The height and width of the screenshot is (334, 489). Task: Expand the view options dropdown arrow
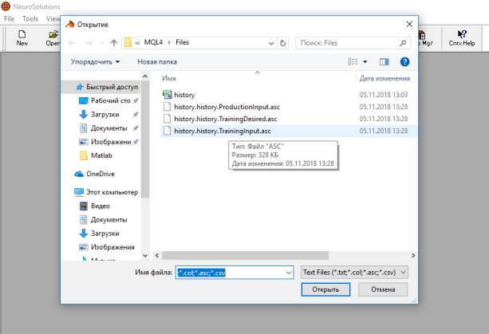click(365, 61)
